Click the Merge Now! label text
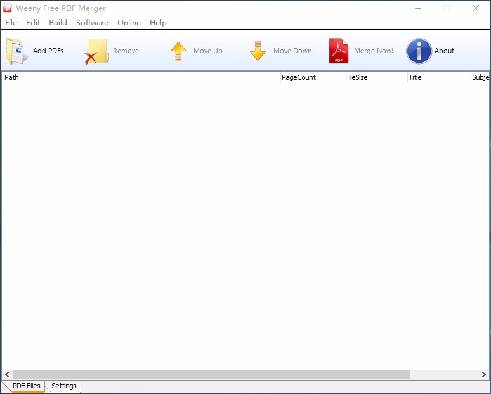The width and height of the screenshot is (491, 394). tap(374, 51)
